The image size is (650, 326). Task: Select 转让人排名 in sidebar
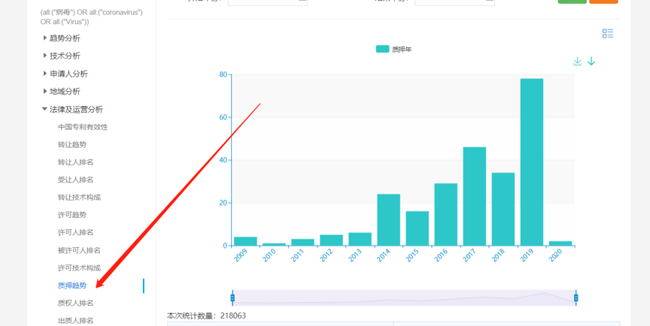pos(75,162)
